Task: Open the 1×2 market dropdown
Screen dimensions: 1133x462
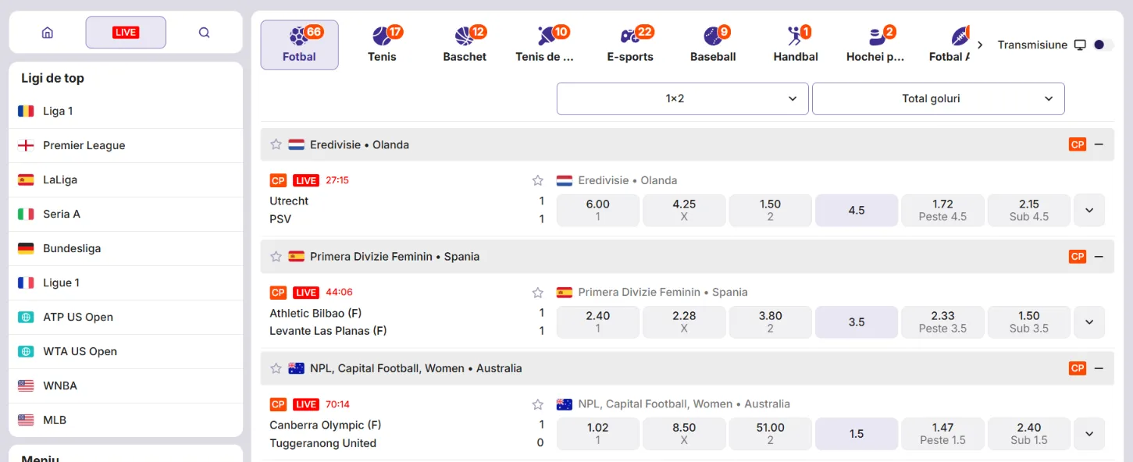Action: pos(682,99)
